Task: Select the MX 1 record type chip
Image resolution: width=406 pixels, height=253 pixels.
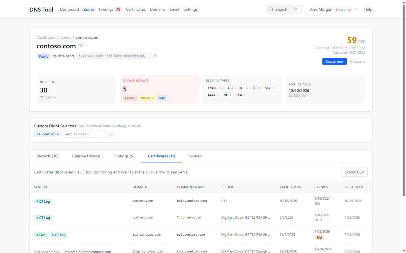Action: (x=228, y=95)
